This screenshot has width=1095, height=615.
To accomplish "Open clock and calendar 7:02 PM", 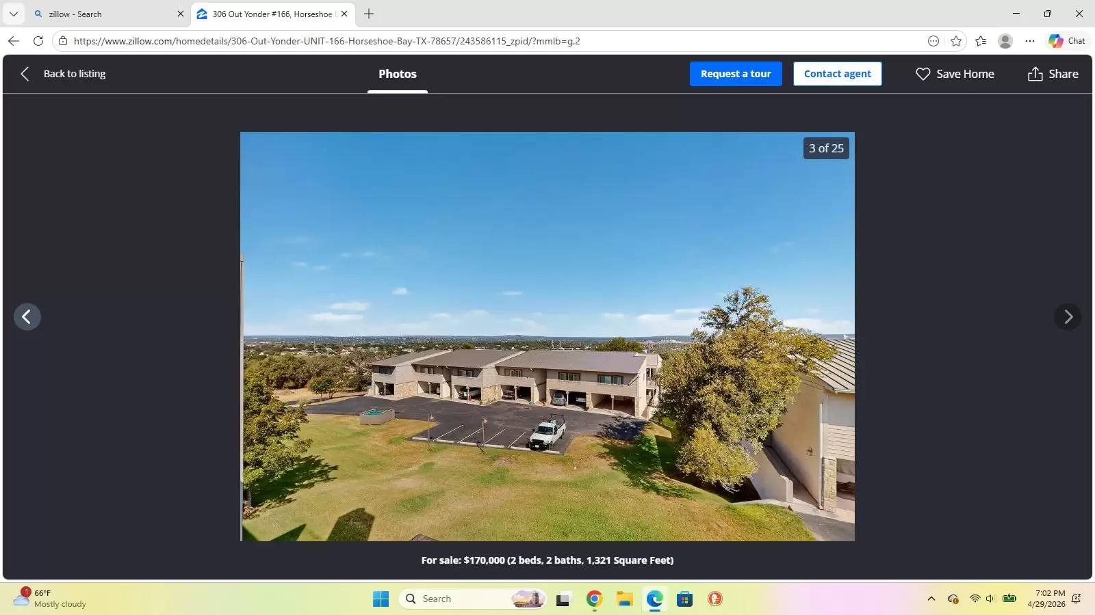I will [x=1046, y=599].
